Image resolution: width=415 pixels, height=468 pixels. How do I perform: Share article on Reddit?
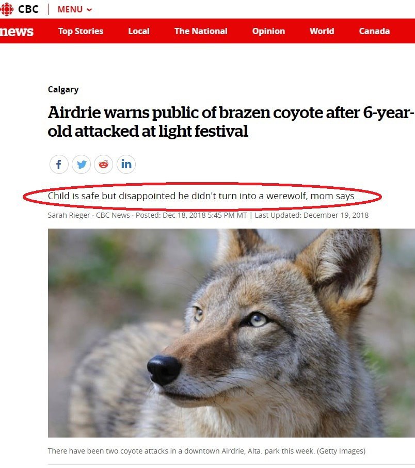pyautogui.click(x=104, y=164)
